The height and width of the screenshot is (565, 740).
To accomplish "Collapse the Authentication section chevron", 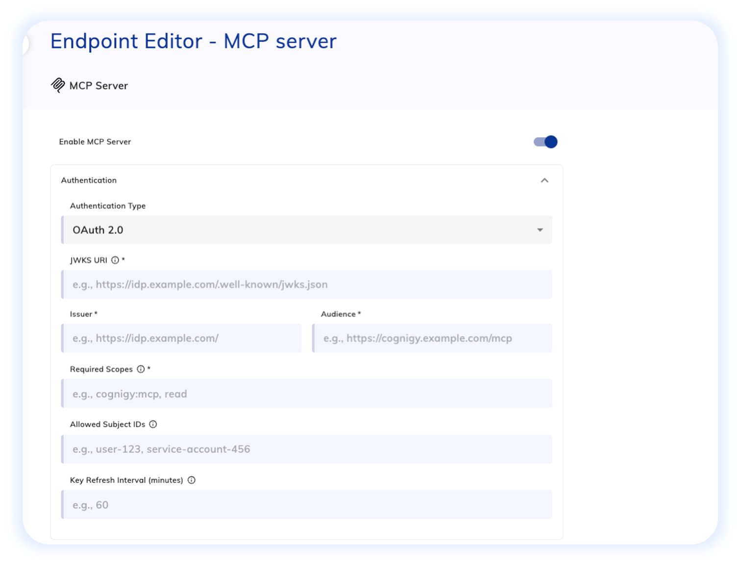I will coord(544,181).
